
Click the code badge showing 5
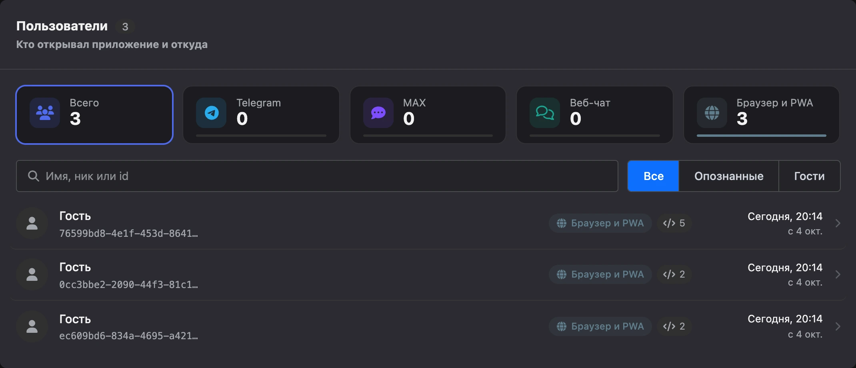(x=674, y=223)
